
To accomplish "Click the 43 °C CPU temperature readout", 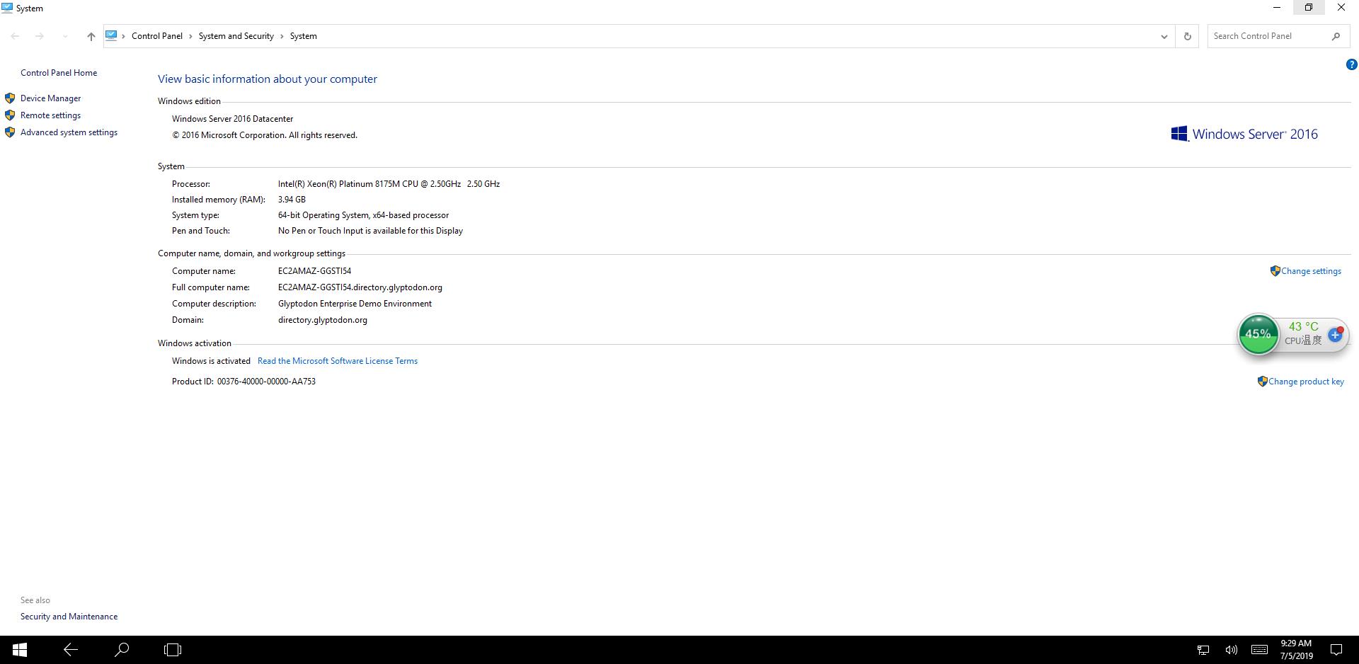I will pyautogui.click(x=1303, y=326).
